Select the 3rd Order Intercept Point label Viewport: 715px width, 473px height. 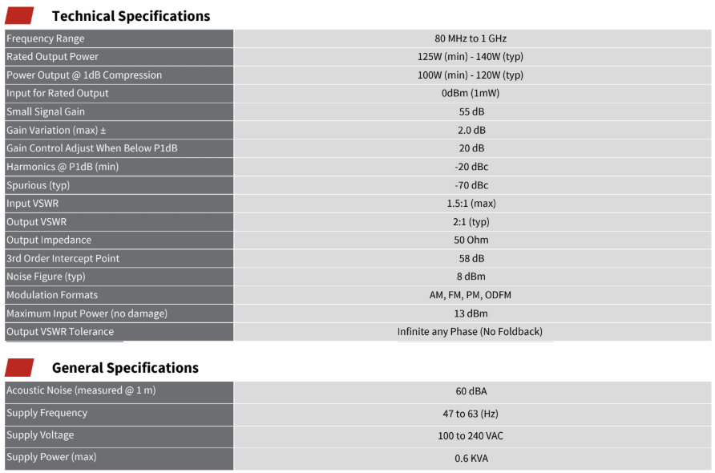63,258
